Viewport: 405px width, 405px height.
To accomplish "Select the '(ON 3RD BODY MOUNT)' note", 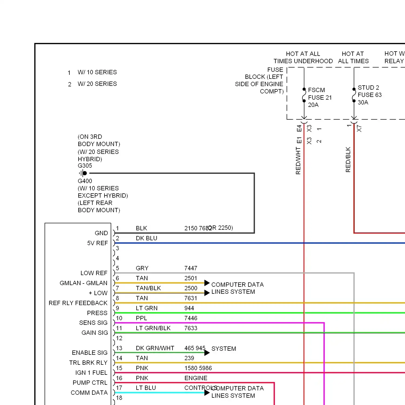I will tap(99, 140).
